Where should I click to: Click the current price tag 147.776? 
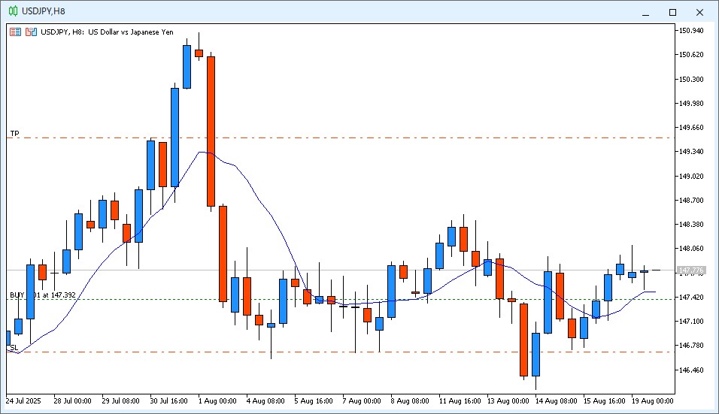pos(690,270)
